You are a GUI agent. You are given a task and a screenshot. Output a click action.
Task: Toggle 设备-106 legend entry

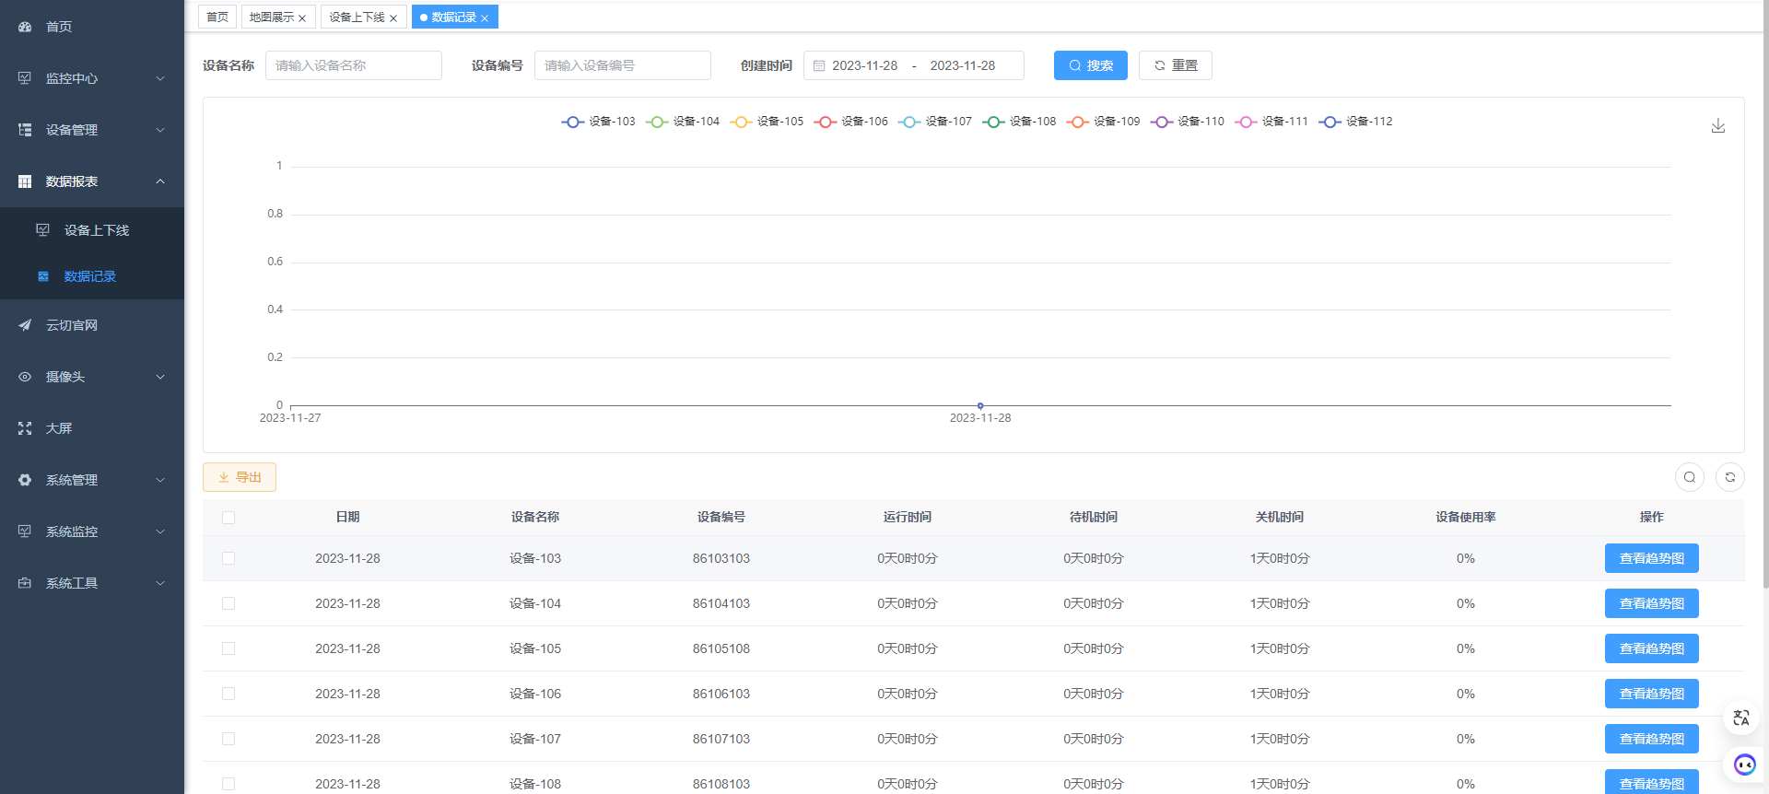[x=851, y=122]
